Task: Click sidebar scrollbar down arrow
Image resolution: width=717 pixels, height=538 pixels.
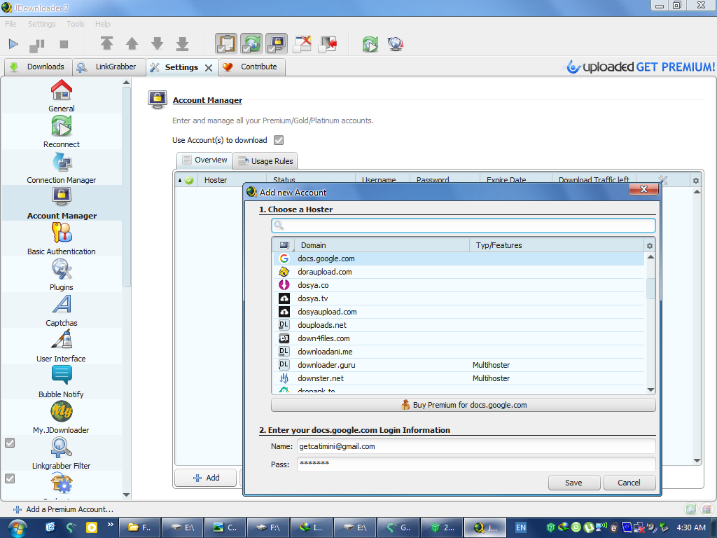Action: pos(126,495)
